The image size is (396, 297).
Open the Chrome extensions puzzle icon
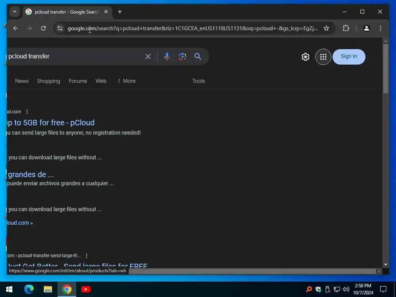tap(346, 28)
